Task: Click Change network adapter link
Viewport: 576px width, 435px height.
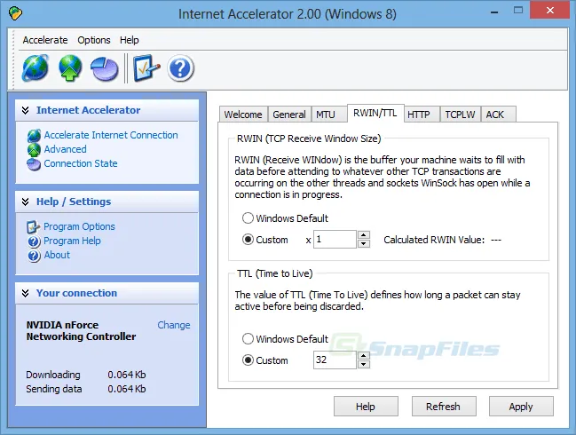Action: [x=174, y=325]
